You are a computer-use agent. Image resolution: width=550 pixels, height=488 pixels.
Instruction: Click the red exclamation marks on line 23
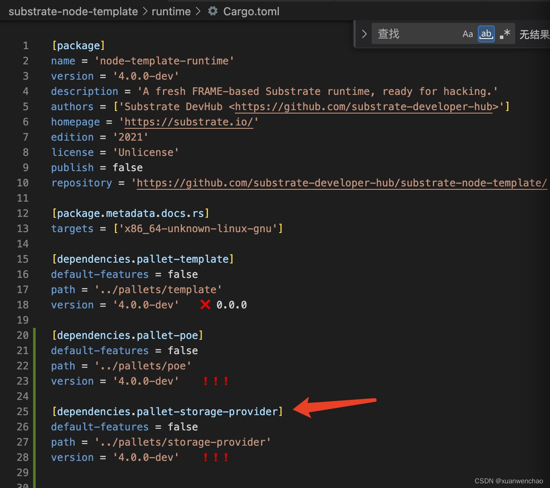[x=216, y=381]
